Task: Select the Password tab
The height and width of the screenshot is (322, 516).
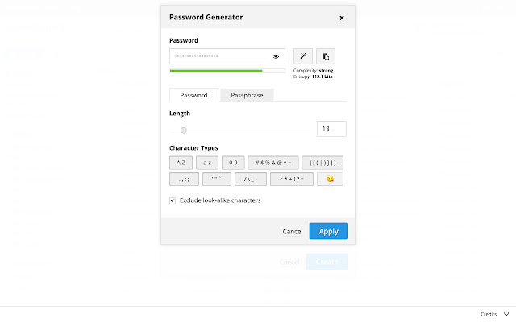Action: pos(193,95)
